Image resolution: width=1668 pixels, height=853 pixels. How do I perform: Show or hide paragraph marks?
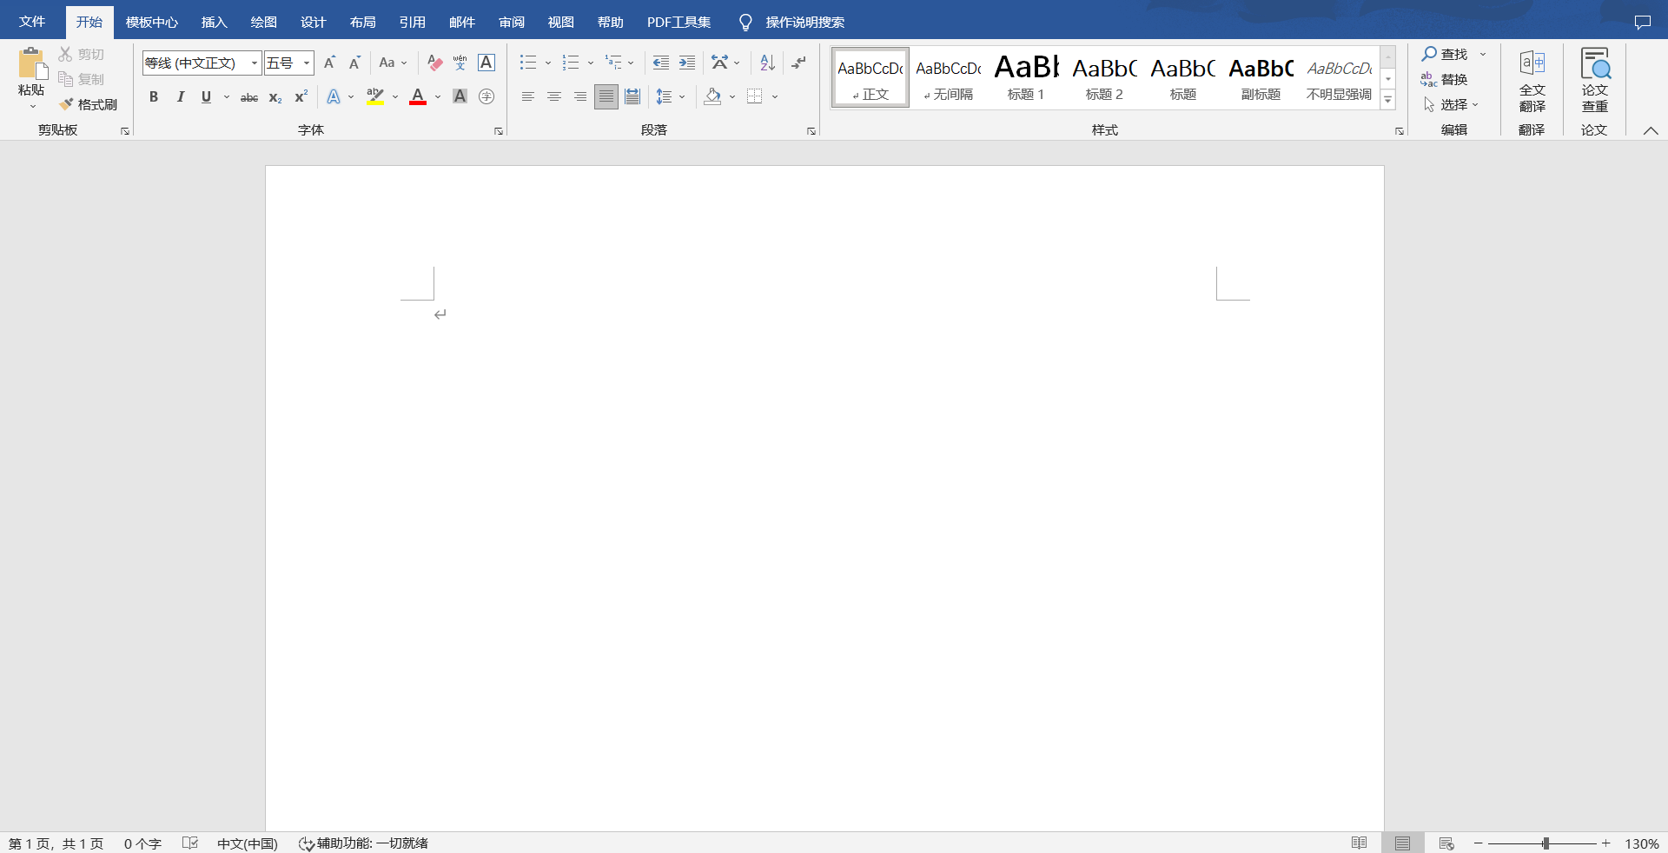click(799, 63)
